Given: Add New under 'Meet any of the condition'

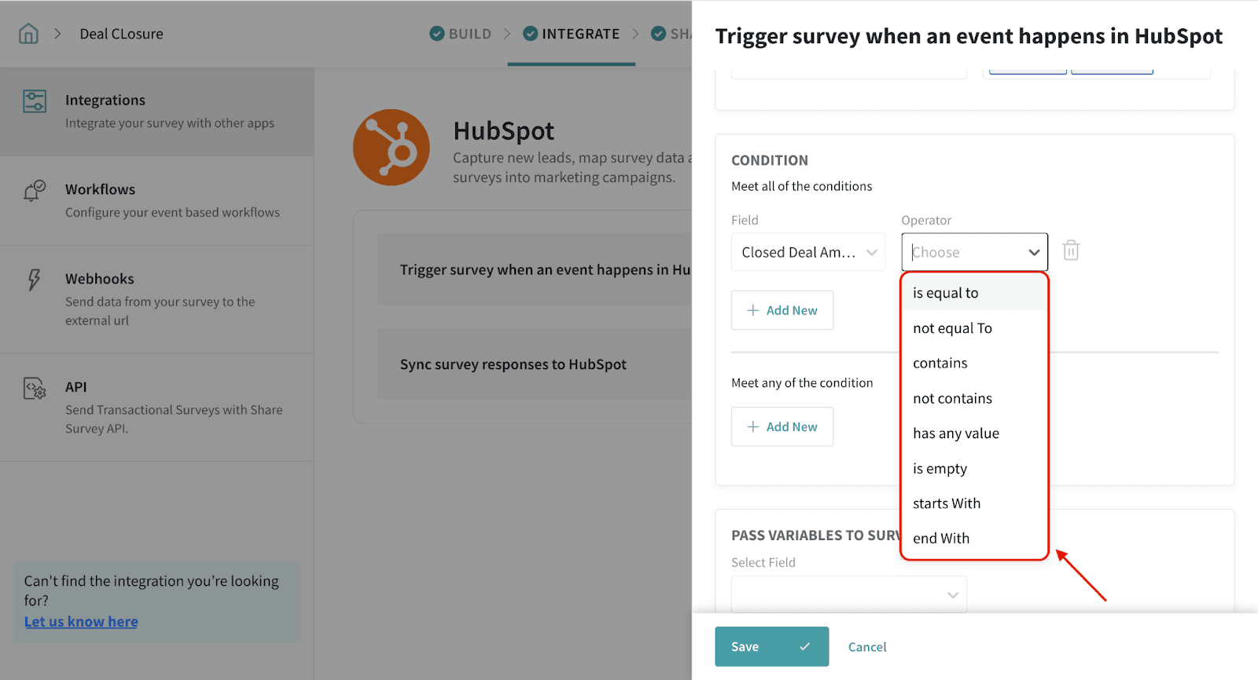Looking at the screenshot, I should pos(782,427).
